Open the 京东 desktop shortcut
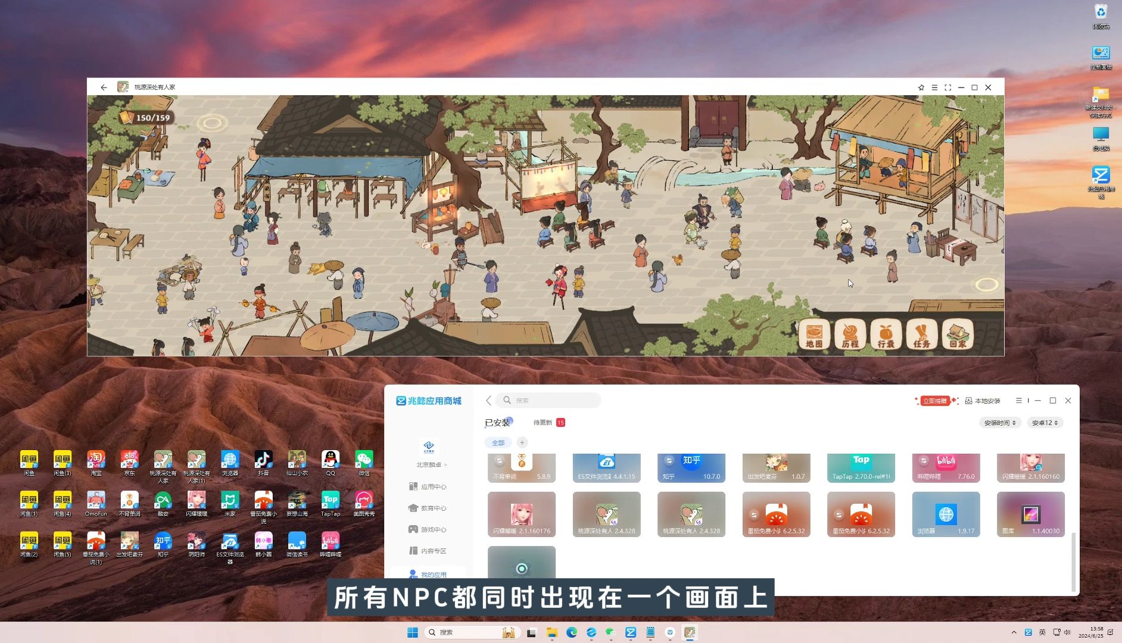 (x=129, y=463)
